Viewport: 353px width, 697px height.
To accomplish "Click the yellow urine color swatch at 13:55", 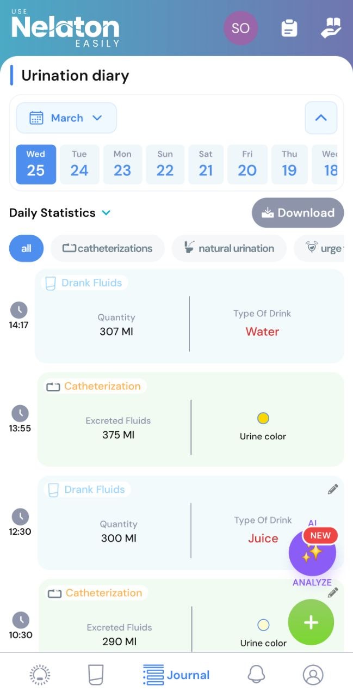I will 263,418.
